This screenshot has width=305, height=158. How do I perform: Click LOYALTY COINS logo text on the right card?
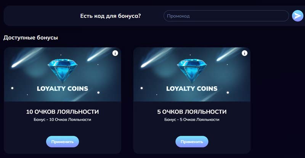pos(192,89)
